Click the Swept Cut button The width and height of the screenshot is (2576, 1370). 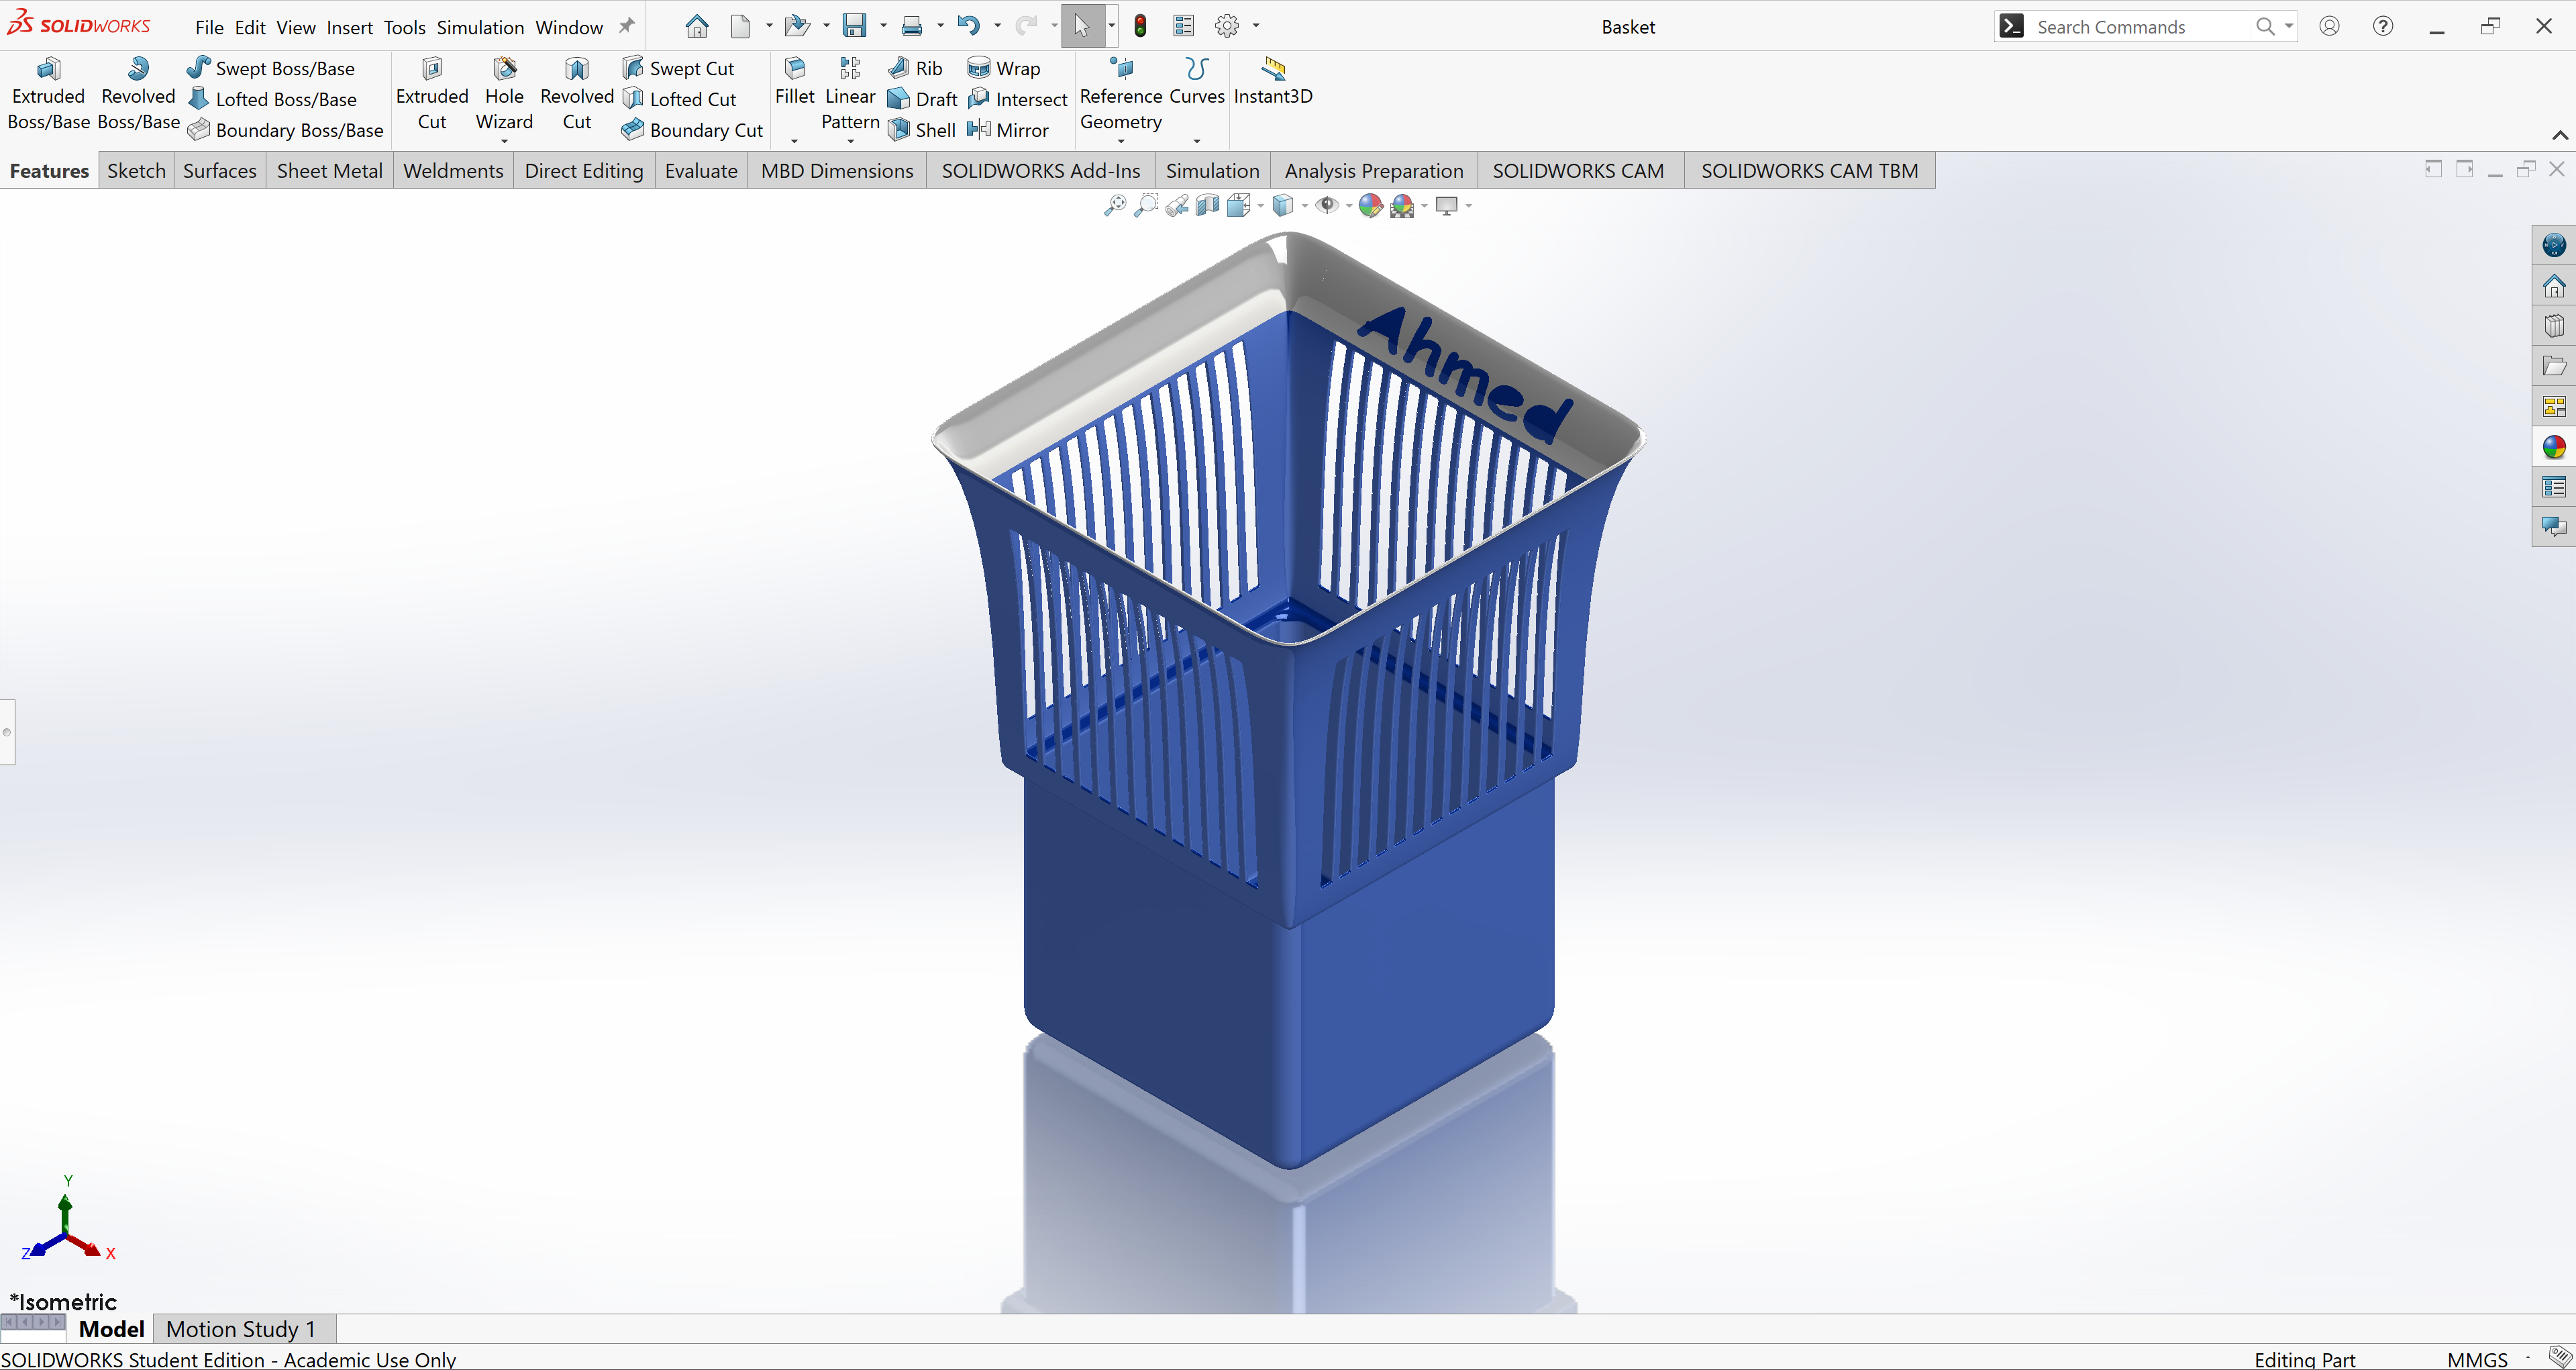pos(678,68)
